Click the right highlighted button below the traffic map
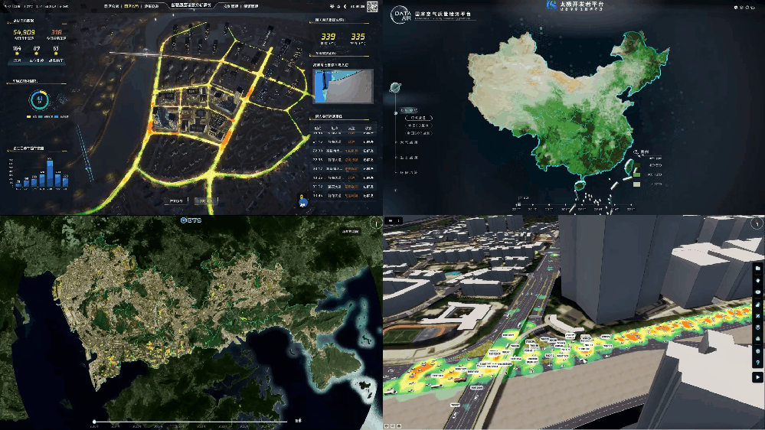 205,201
